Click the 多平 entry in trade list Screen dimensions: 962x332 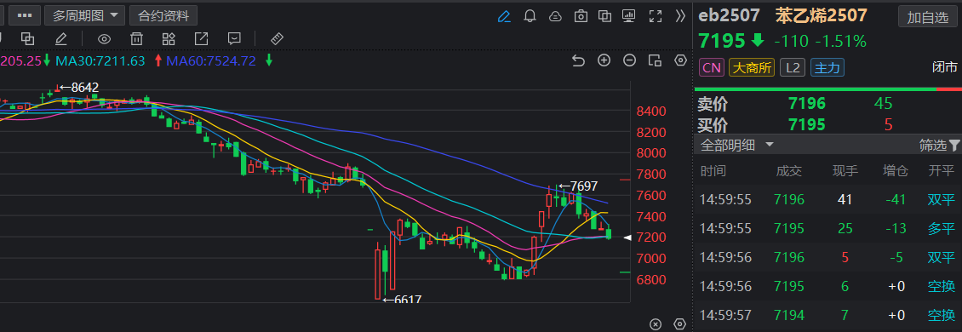tap(941, 228)
